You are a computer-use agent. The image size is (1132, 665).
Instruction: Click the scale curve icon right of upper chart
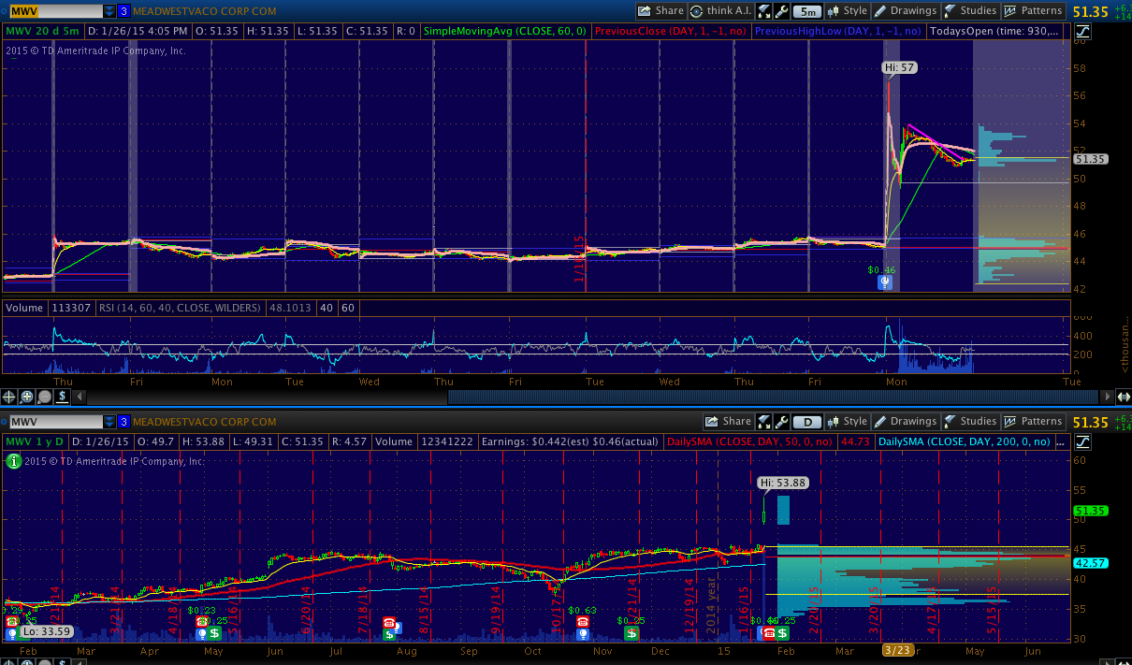(x=1082, y=31)
